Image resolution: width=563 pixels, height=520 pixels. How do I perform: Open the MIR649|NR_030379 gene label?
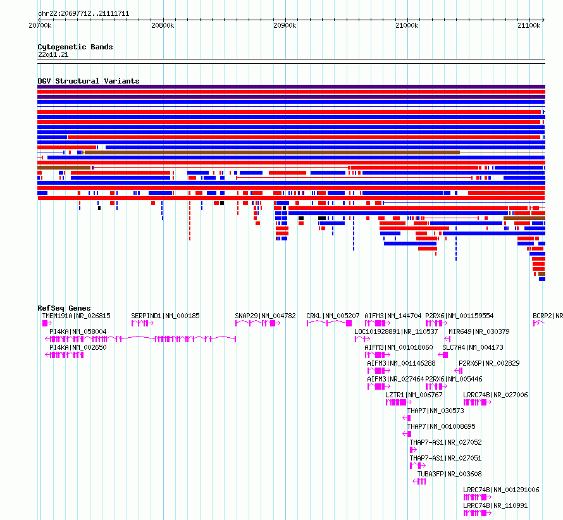coord(479,331)
